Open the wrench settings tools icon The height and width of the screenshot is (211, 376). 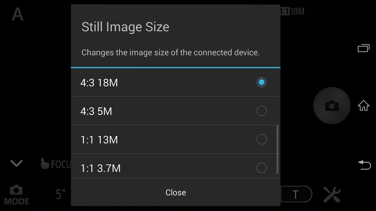pos(332,194)
